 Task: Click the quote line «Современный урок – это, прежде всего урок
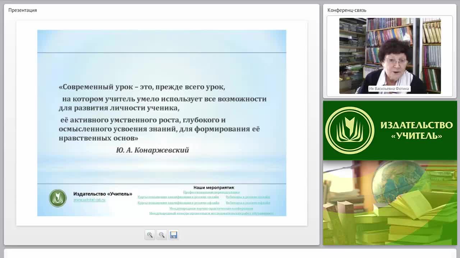click(x=142, y=87)
